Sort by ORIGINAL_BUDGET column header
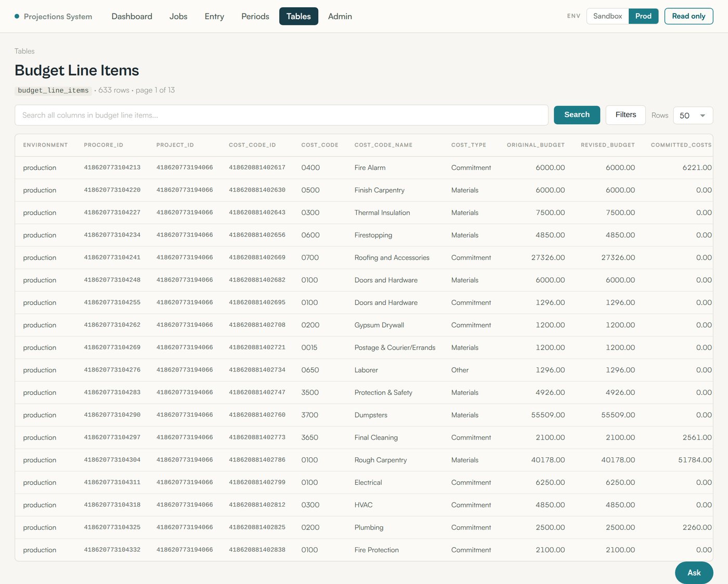This screenshot has width=728, height=584. (536, 145)
